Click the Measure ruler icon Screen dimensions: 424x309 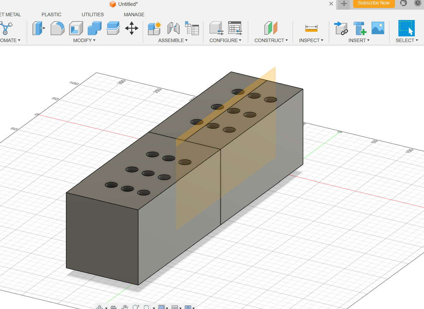point(311,28)
